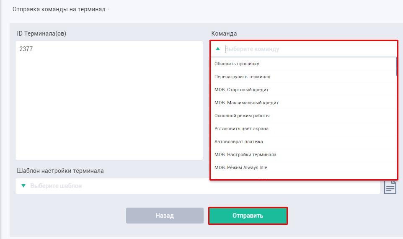Expand template dropdown using its green arrow

23,185
